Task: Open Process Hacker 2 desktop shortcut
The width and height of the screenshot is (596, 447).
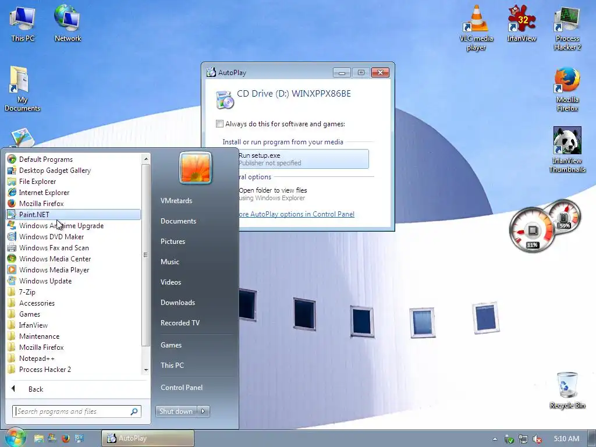Action: [567, 28]
